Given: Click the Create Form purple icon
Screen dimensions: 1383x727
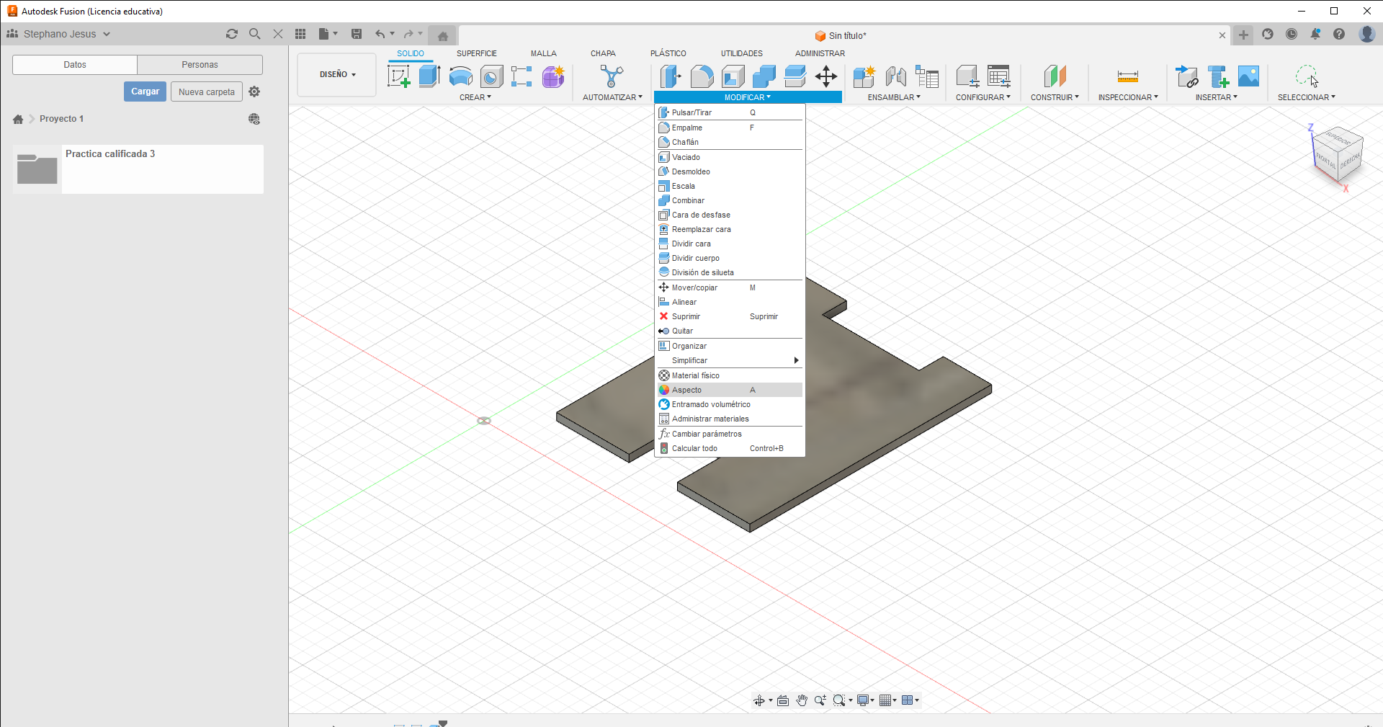Looking at the screenshot, I should point(553,76).
